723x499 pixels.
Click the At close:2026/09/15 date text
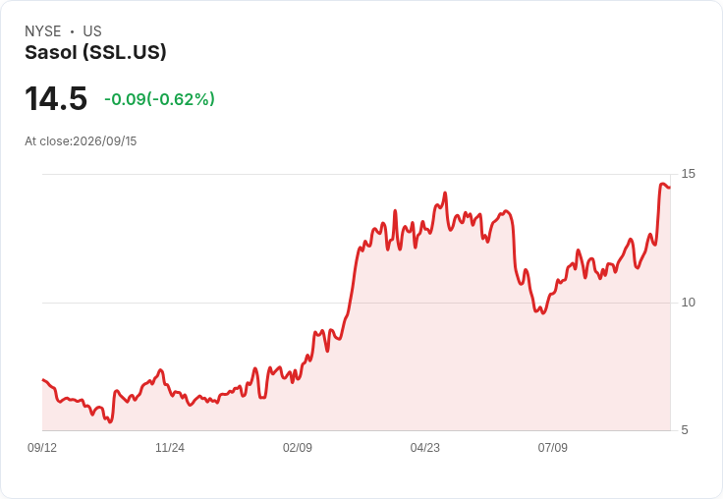[x=81, y=141]
